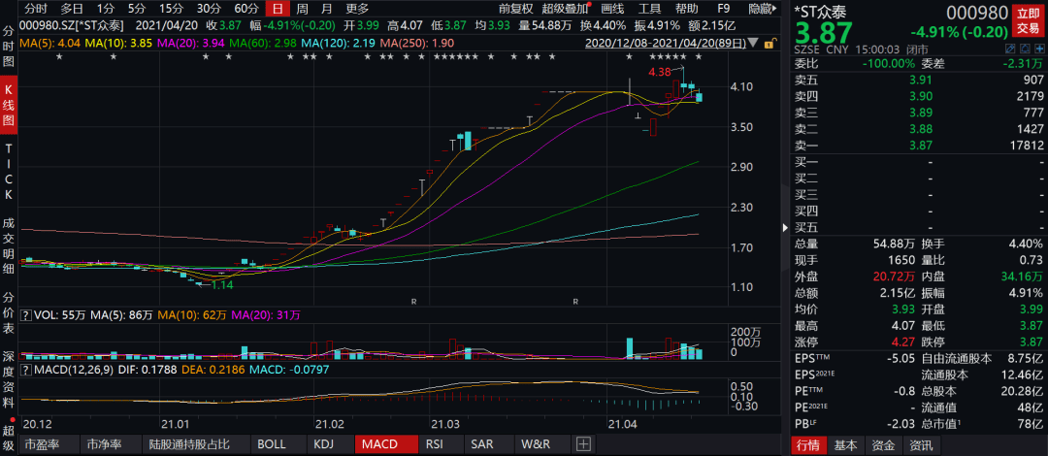The width and height of the screenshot is (1048, 456).
Task: Open the 资金 tab at bottom right
Action: pos(883,445)
